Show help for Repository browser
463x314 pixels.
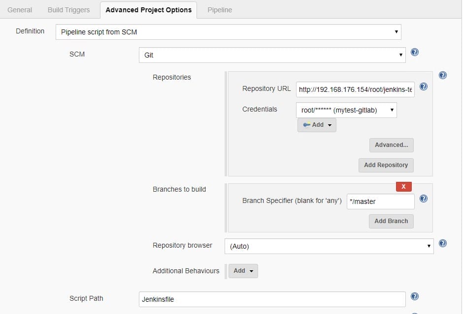[442, 243]
